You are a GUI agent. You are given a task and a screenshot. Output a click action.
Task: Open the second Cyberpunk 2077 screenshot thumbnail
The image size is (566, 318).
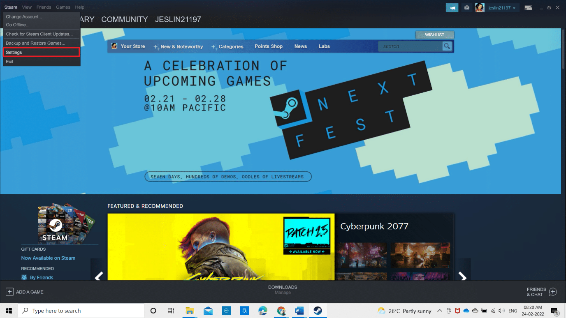point(420,255)
